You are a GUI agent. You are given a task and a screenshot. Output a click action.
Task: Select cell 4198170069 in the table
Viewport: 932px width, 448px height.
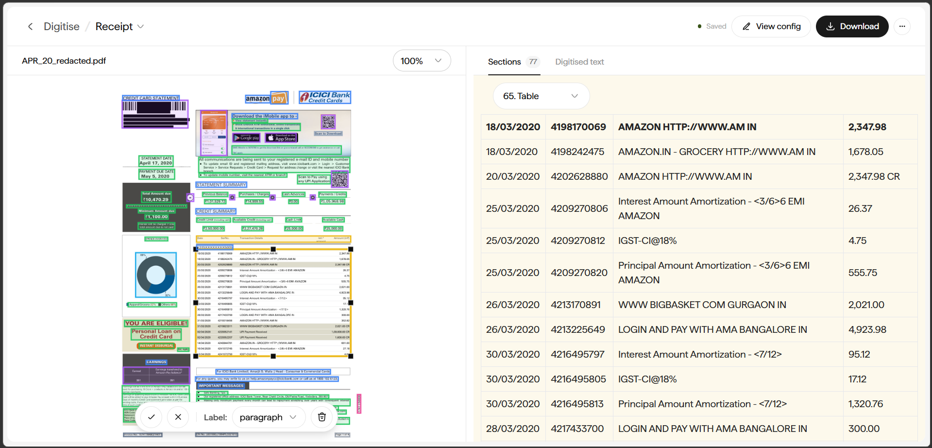click(x=578, y=127)
